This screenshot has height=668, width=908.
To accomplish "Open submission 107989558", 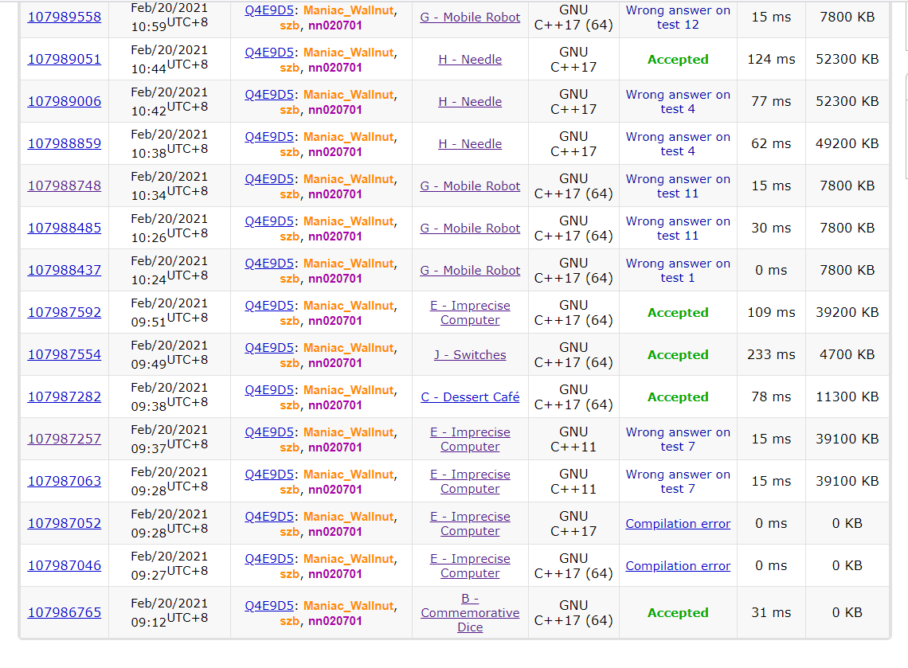I will 65,17.
